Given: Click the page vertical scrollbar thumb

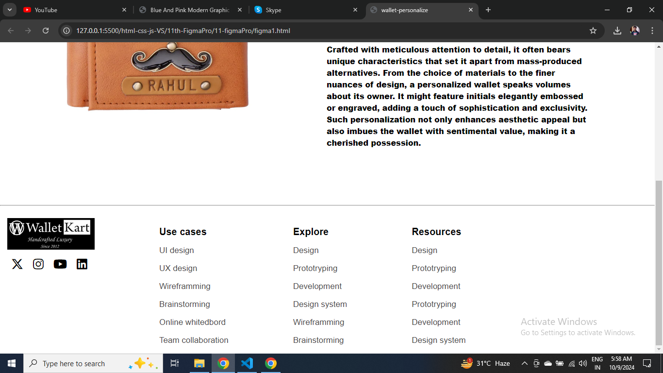Looking at the screenshot, I should [659, 262].
